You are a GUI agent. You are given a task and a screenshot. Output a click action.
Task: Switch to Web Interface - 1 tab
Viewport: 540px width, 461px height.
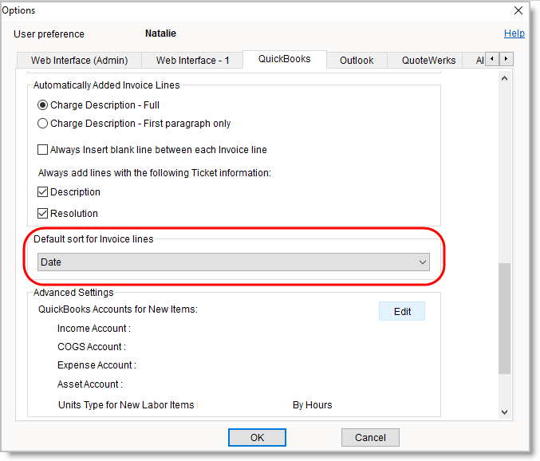[x=192, y=61]
